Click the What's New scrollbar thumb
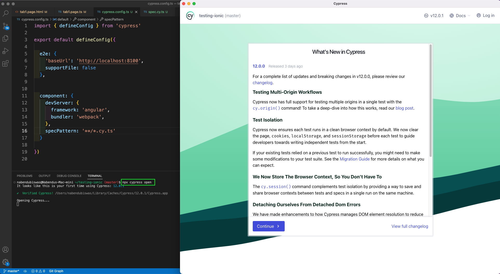 click(431, 101)
